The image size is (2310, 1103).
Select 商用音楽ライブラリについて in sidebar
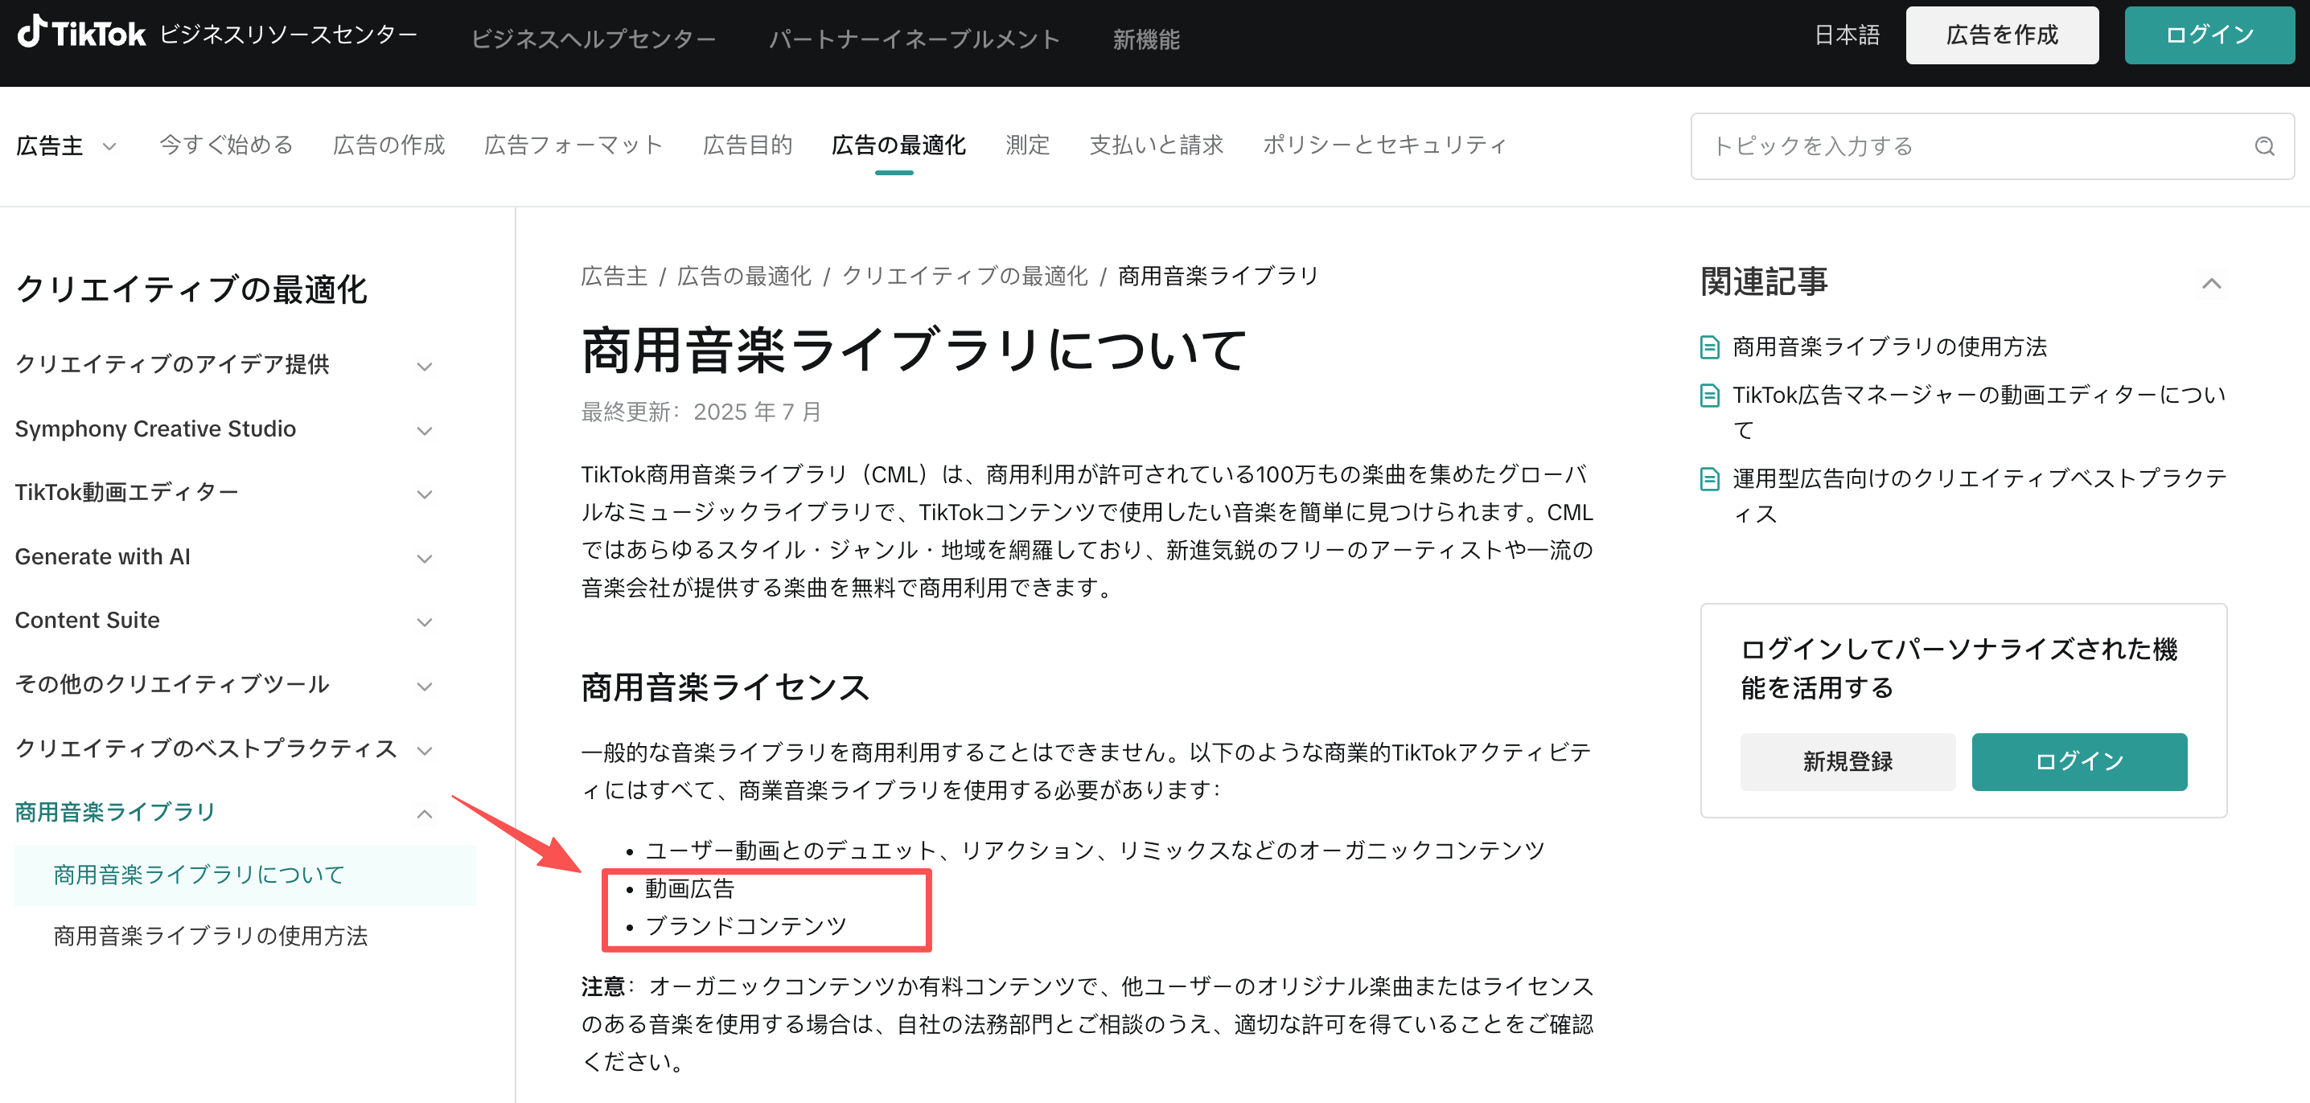[x=245, y=875]
